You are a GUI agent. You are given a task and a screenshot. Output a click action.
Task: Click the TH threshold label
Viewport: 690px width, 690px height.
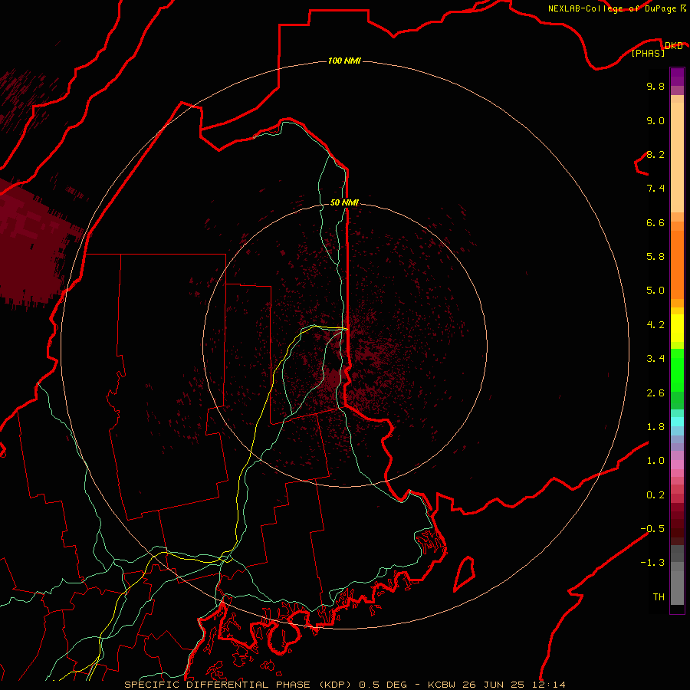pos(659,597)
